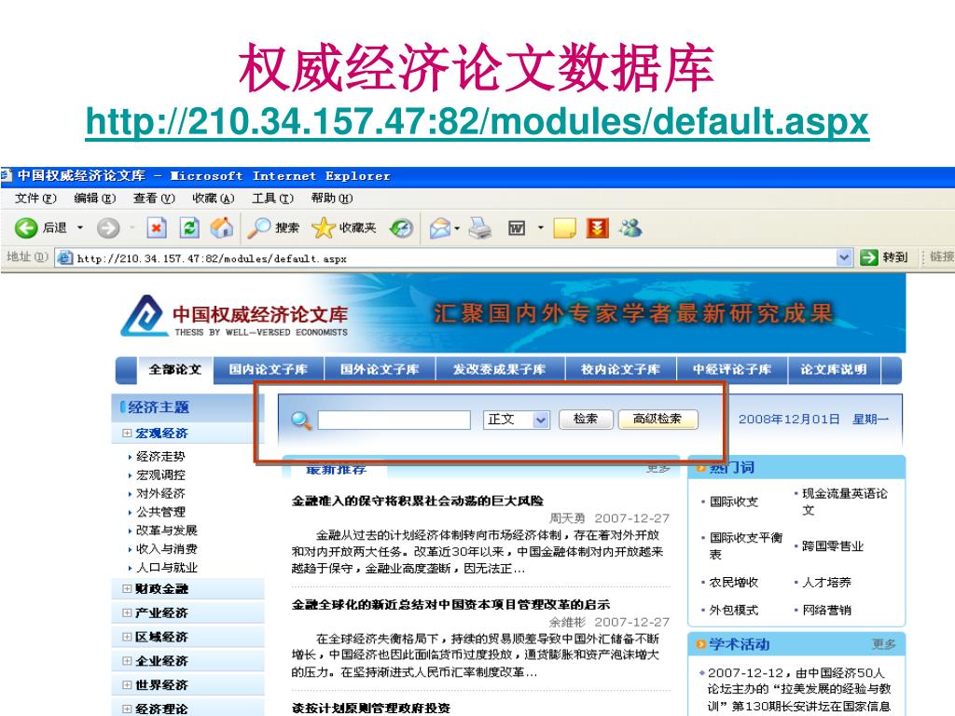Expand the 区域经济 section
Viewport: 955px width, 716px height.
127,637
